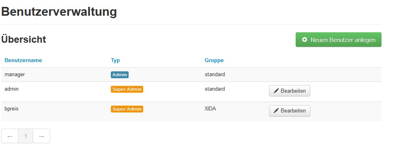Viewport: 411px width, 154px height.
Task: Click the Benutzerverwaltung page heading
Action: 59,12
